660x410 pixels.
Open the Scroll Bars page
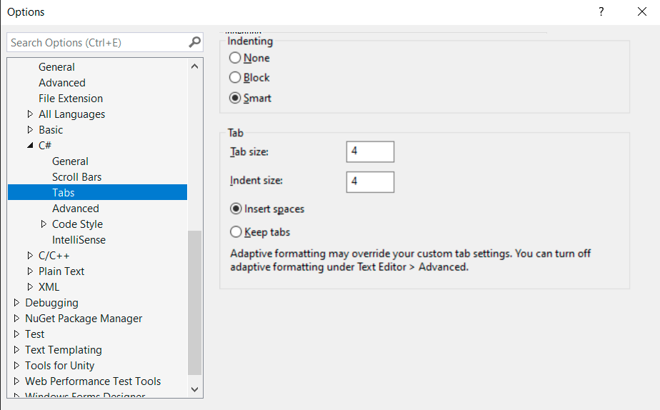point(76,177)
